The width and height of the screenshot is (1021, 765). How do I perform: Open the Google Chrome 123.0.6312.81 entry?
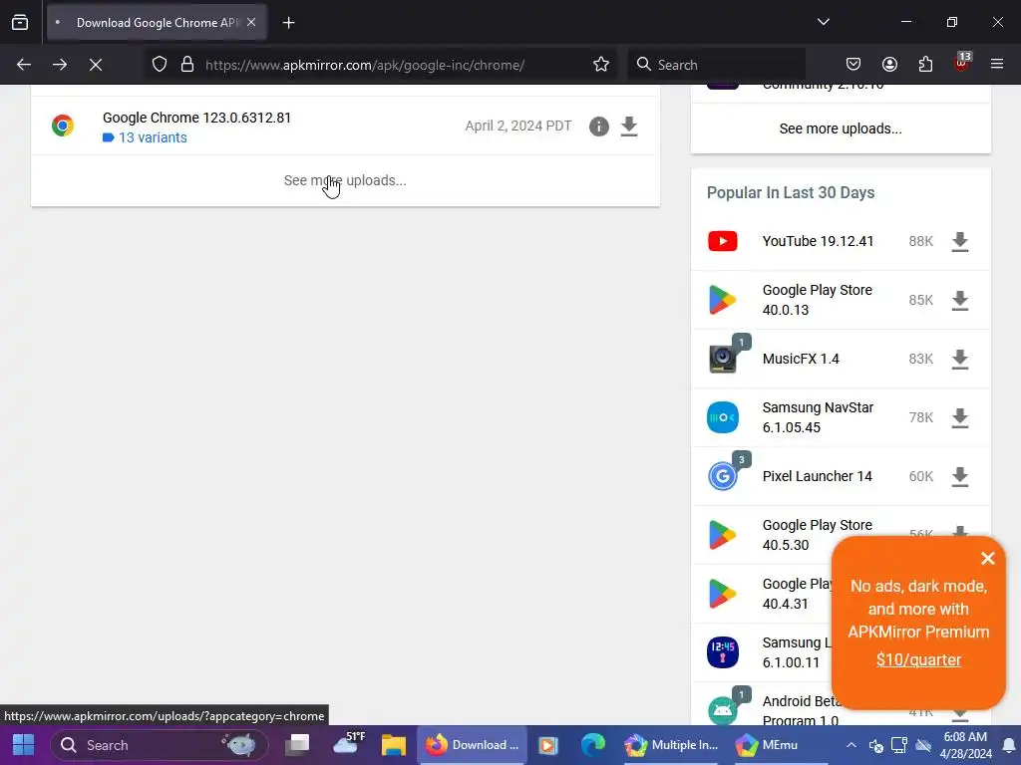coord(196,118)
